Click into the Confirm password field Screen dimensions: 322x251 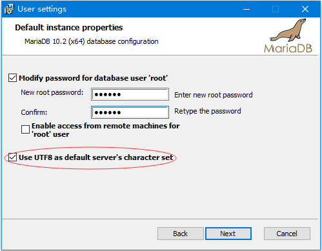point(130,112)
